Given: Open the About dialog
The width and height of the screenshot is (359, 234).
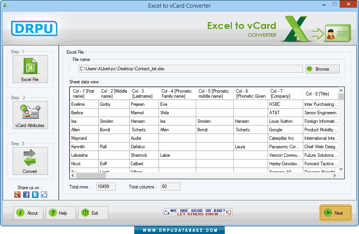Looking at the screenshot, I should click(28, 213).
